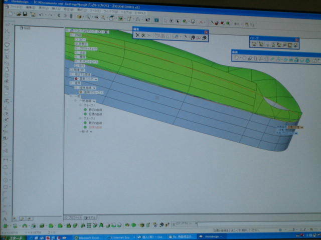Open the 編集 menu in the menu bar
Viewport: 321px width, 240px height.
31,7
